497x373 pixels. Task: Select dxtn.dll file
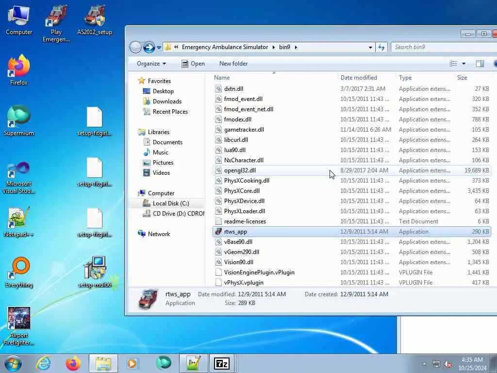352,89
